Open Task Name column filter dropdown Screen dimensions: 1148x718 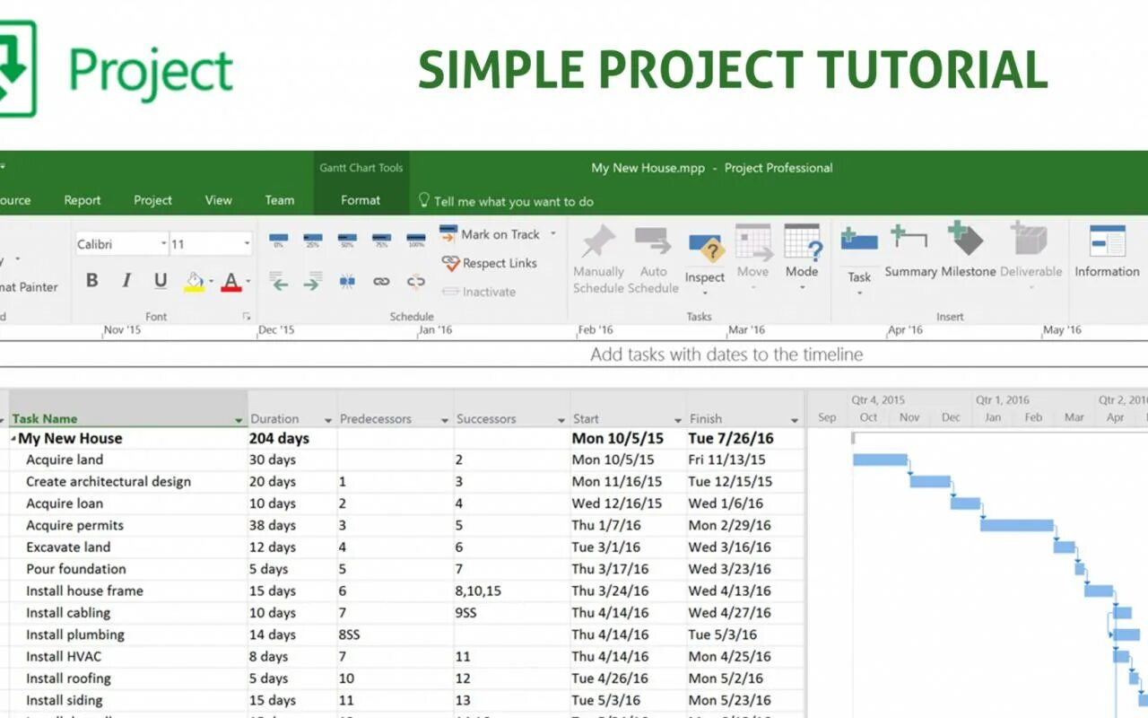[239, 420]
